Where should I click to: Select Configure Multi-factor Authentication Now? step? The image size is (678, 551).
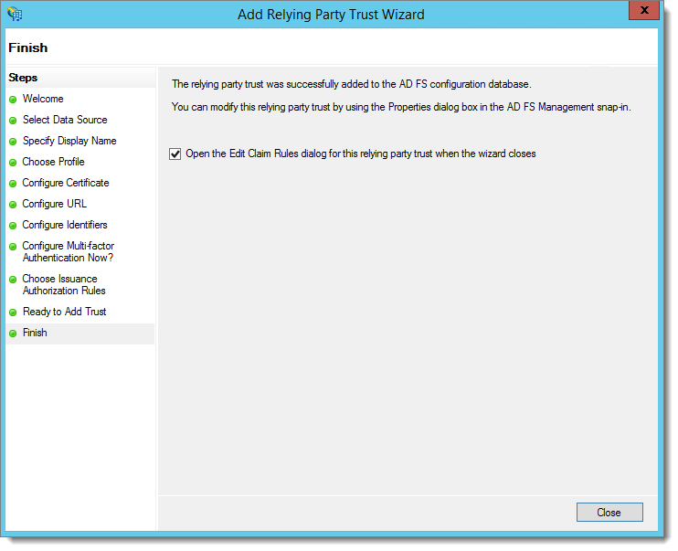tap(68, 251)
